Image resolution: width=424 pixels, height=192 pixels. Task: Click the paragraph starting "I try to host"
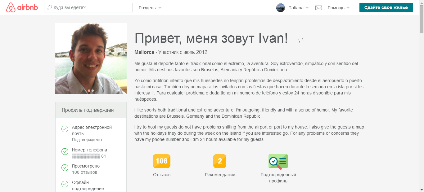pos(249,133)
